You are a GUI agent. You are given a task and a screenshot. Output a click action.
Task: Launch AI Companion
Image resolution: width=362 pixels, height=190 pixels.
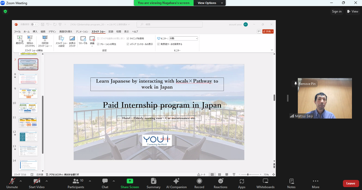pos(176,183)
